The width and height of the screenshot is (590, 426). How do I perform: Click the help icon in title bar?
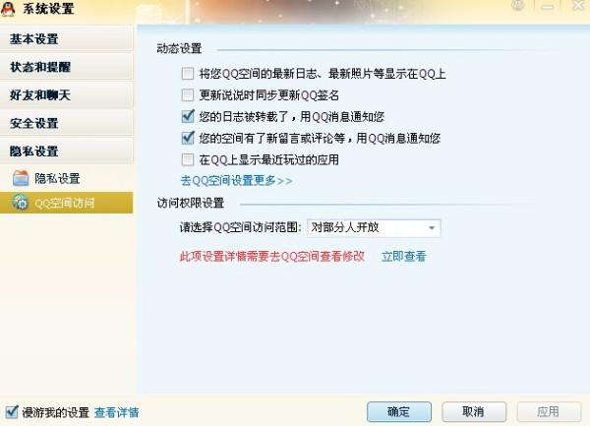518,5
